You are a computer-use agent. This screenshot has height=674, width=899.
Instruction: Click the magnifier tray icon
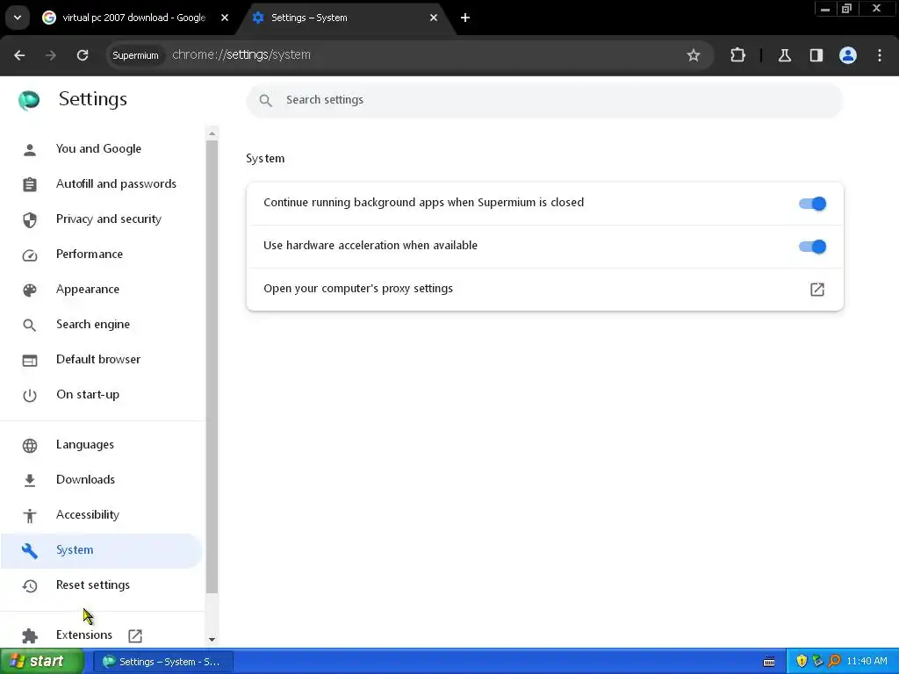tap(834, 662)
